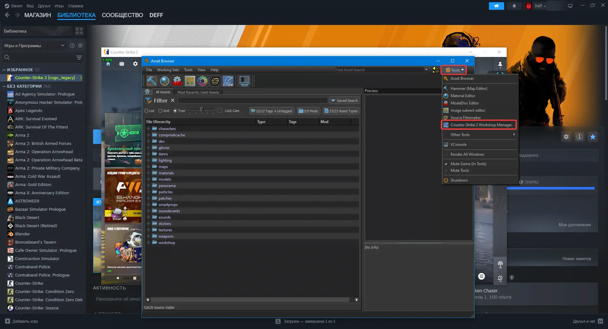Open Saved Search dropdown
The height and width of the screenshot is (329, 608).
pos(345,101)
